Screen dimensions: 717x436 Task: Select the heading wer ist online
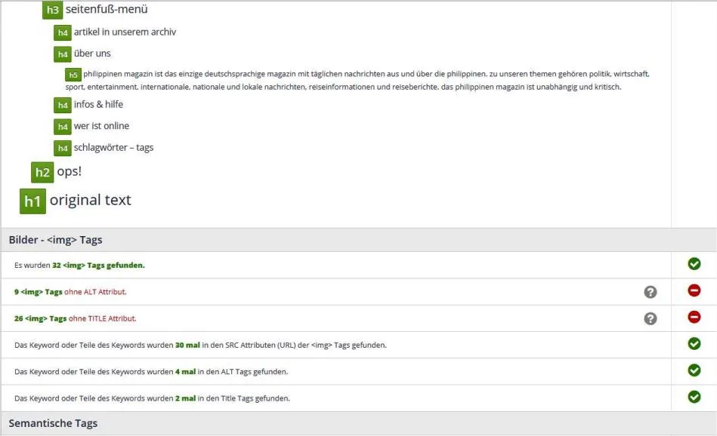101,126
